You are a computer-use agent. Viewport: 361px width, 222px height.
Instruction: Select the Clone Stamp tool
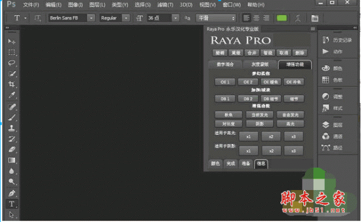point(11,128)
